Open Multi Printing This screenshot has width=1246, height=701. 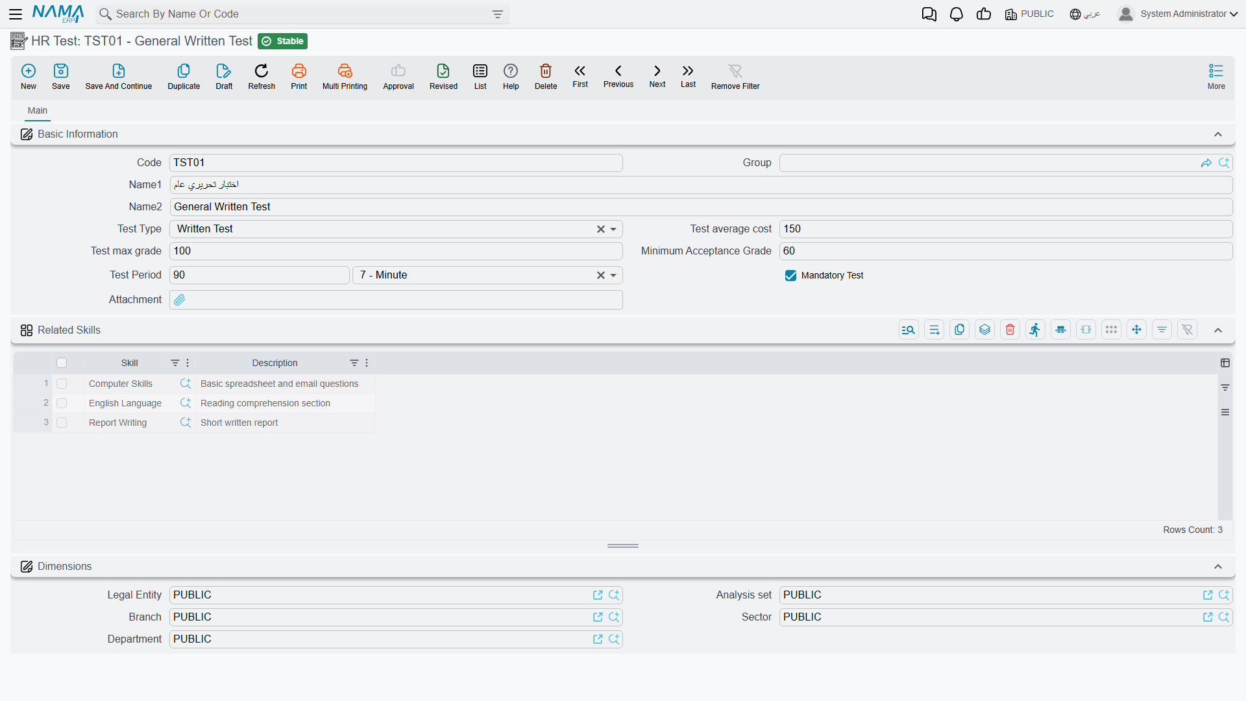pos(345,77)
